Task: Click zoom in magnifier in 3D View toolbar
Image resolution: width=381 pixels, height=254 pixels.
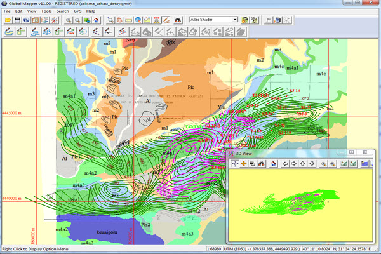Action: pyautogui.click(x=323, y=163)
